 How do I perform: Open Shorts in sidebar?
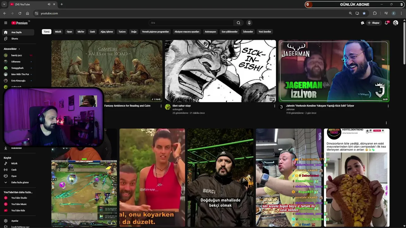(19, 39)
